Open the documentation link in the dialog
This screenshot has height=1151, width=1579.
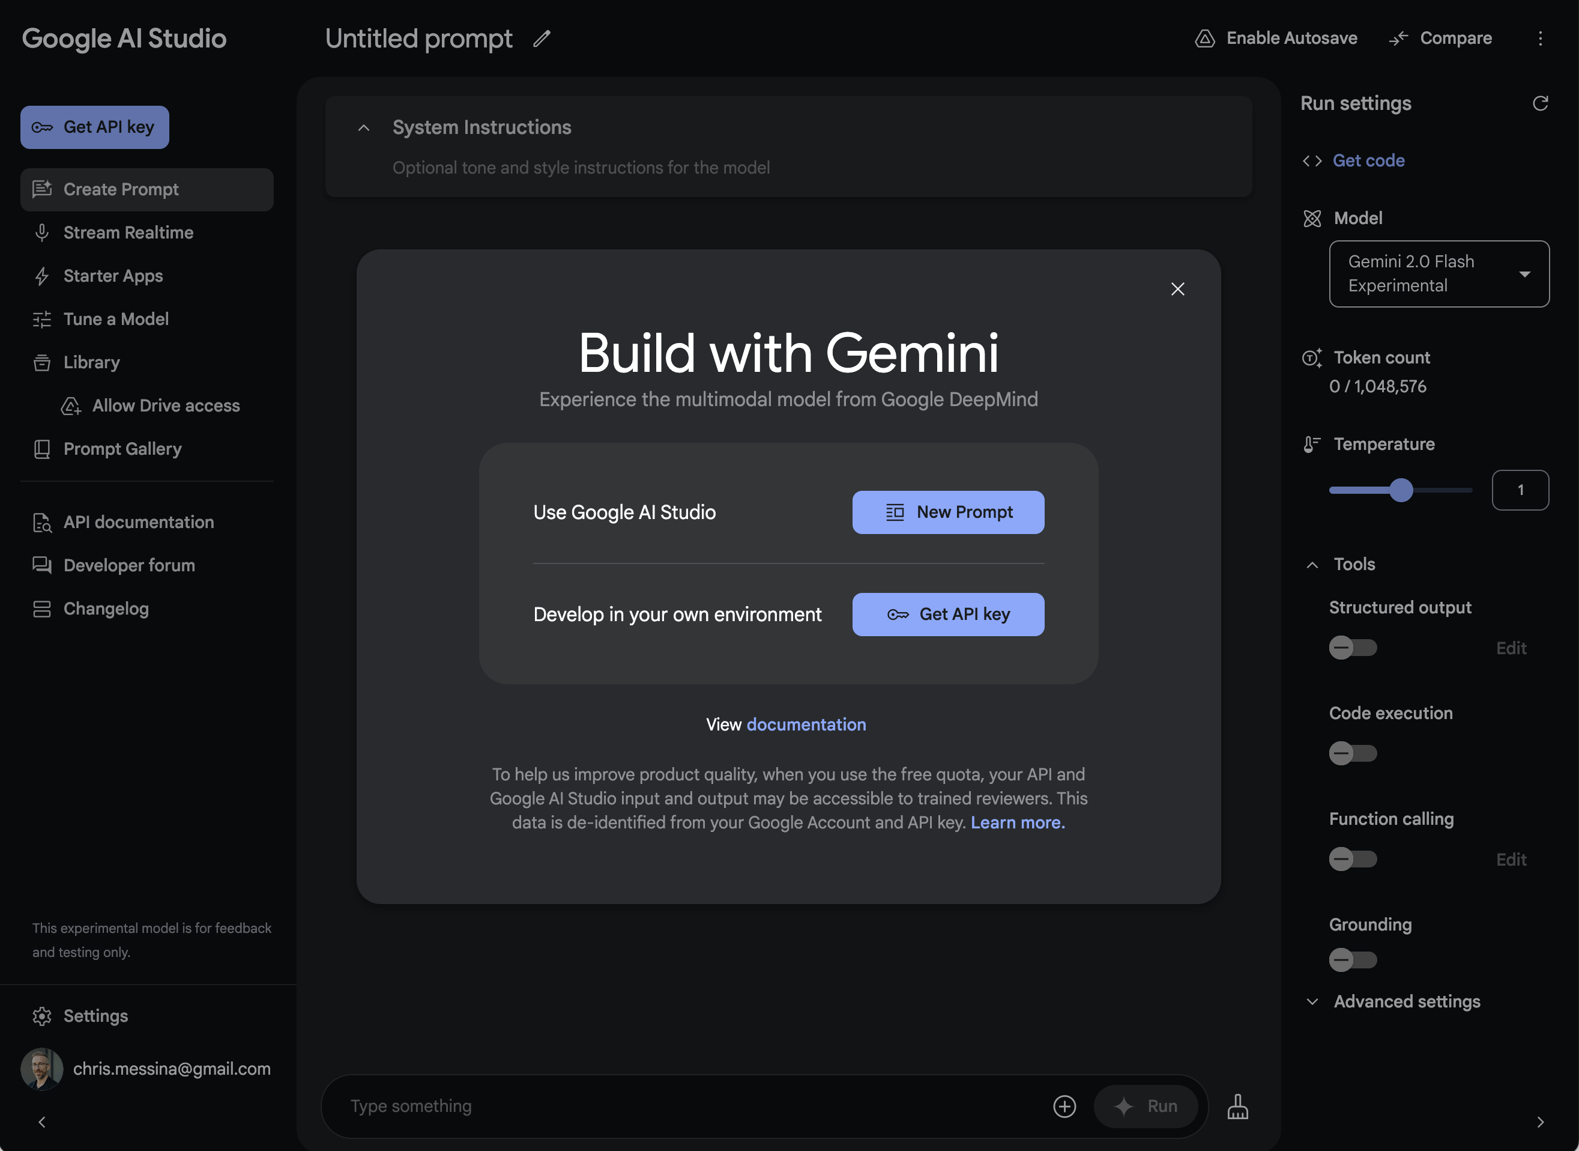(x=806, y=724)
